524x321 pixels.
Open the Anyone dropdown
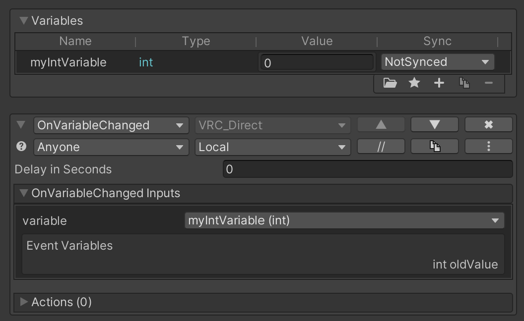tap(111, 147)
